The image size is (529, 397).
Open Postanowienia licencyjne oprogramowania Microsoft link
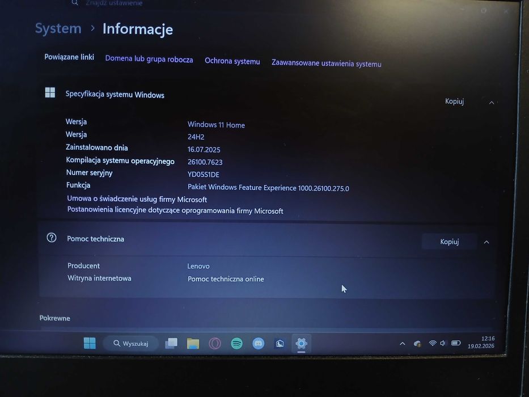(175, 210)
